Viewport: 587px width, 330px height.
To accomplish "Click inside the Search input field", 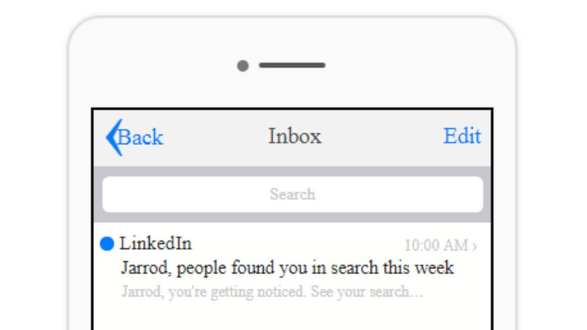I will [292, 194].
